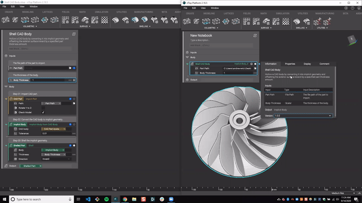The height and width of the screenshot is (203, 362).
Task: Open Window menu in left window
Action: tap(34, 6)
